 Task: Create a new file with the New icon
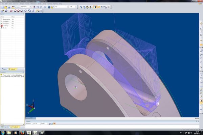3,7
